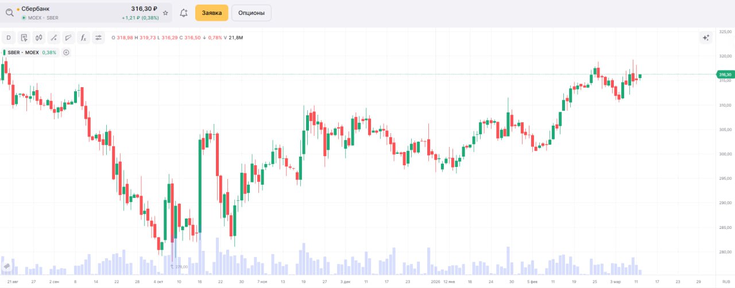Click the SBER · MOEX legend label
Viewport: 735px width, 288px height.
click(x=23, y=53)
